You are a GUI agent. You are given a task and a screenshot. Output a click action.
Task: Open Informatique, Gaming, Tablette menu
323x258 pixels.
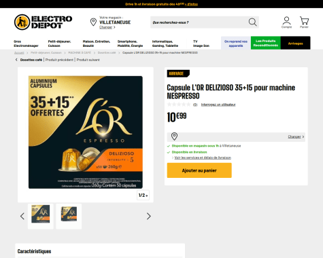tap(165, 43)
